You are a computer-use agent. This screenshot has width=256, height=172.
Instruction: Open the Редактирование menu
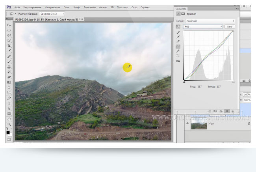coord(32,7)
